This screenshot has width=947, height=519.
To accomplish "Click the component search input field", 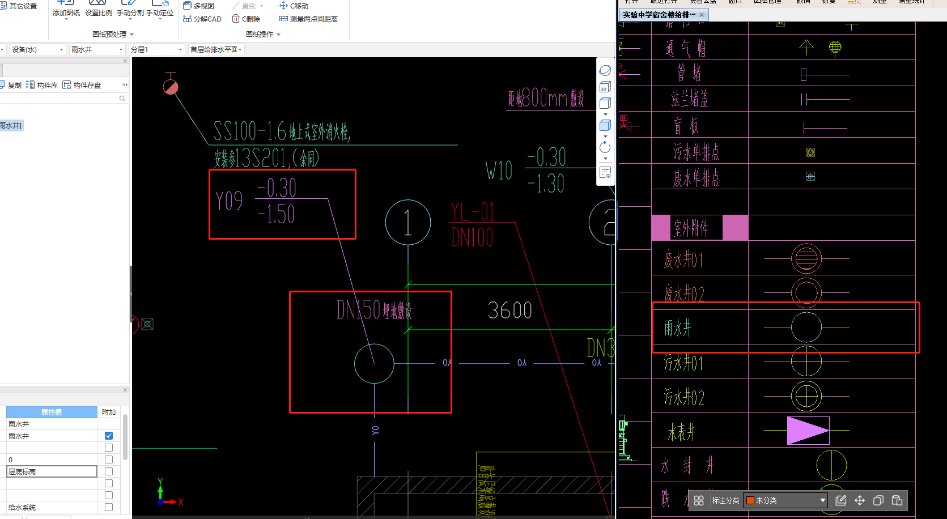I will click(x=59, y=98).
